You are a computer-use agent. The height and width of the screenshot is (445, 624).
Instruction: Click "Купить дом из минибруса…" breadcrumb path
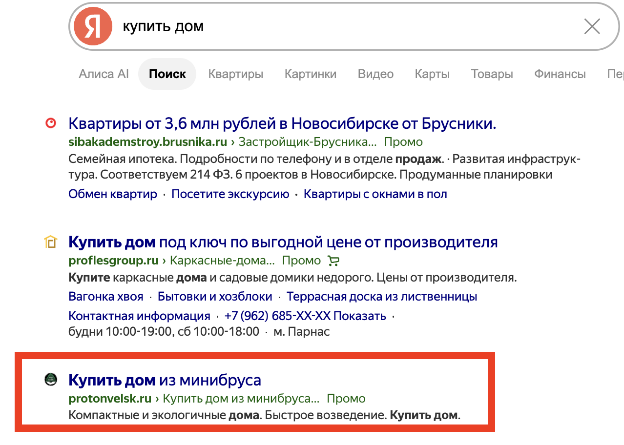(x=241, y=398)
